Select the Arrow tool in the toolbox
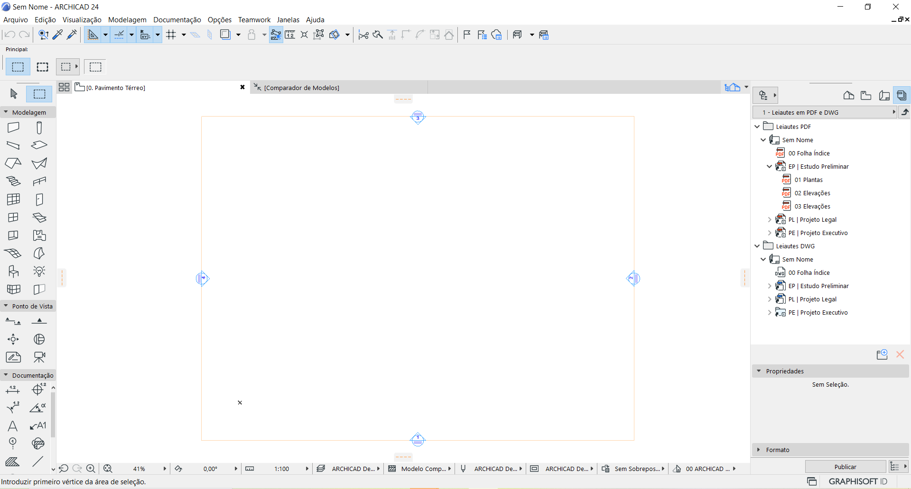This screenshot has width=911, height=489. coord(14,94)
